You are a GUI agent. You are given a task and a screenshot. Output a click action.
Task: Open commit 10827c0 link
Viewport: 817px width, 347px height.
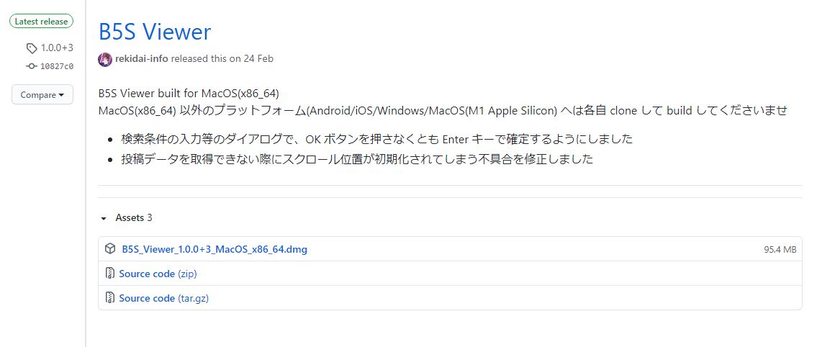coord(57,66)
